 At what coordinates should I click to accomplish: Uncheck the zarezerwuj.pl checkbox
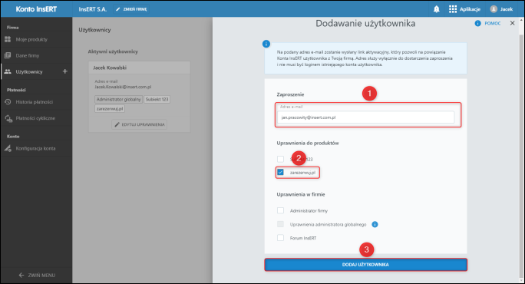281,172
